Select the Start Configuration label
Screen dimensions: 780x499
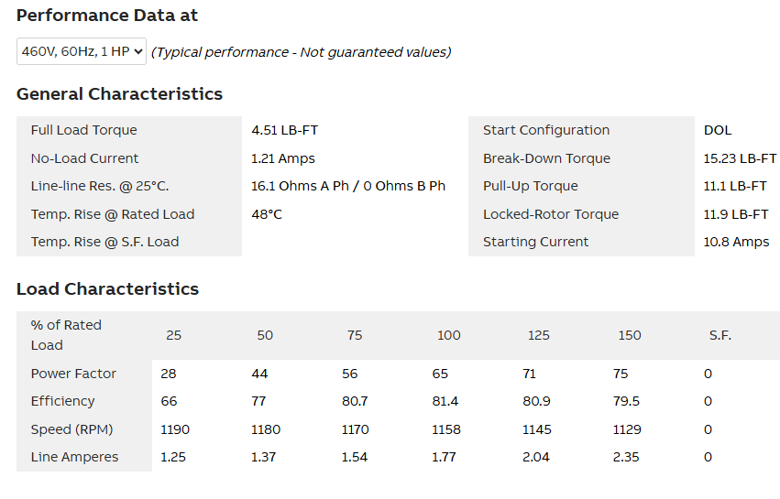click(x=546, y=130)
